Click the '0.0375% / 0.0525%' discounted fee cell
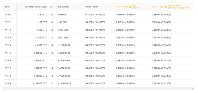198x93 pixels. 126,61
